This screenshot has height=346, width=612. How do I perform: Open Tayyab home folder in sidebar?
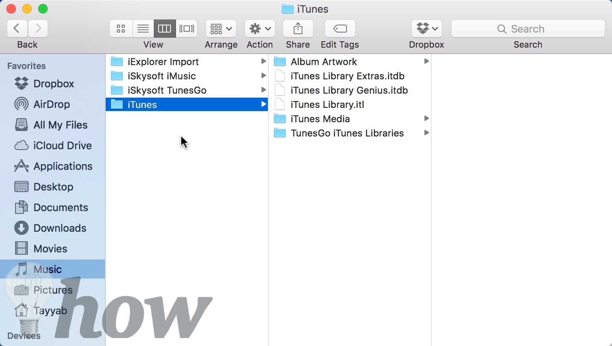[x=52, y=311]
